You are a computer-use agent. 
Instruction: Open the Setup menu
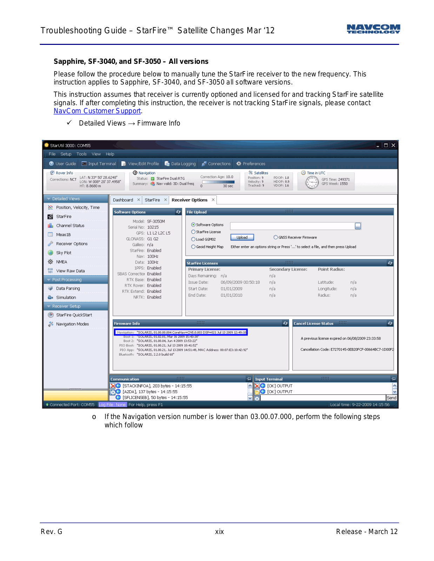click(x=66, y=154)
